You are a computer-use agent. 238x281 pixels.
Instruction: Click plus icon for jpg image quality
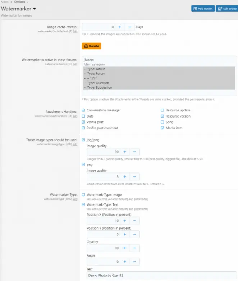[x=125, y=152]
